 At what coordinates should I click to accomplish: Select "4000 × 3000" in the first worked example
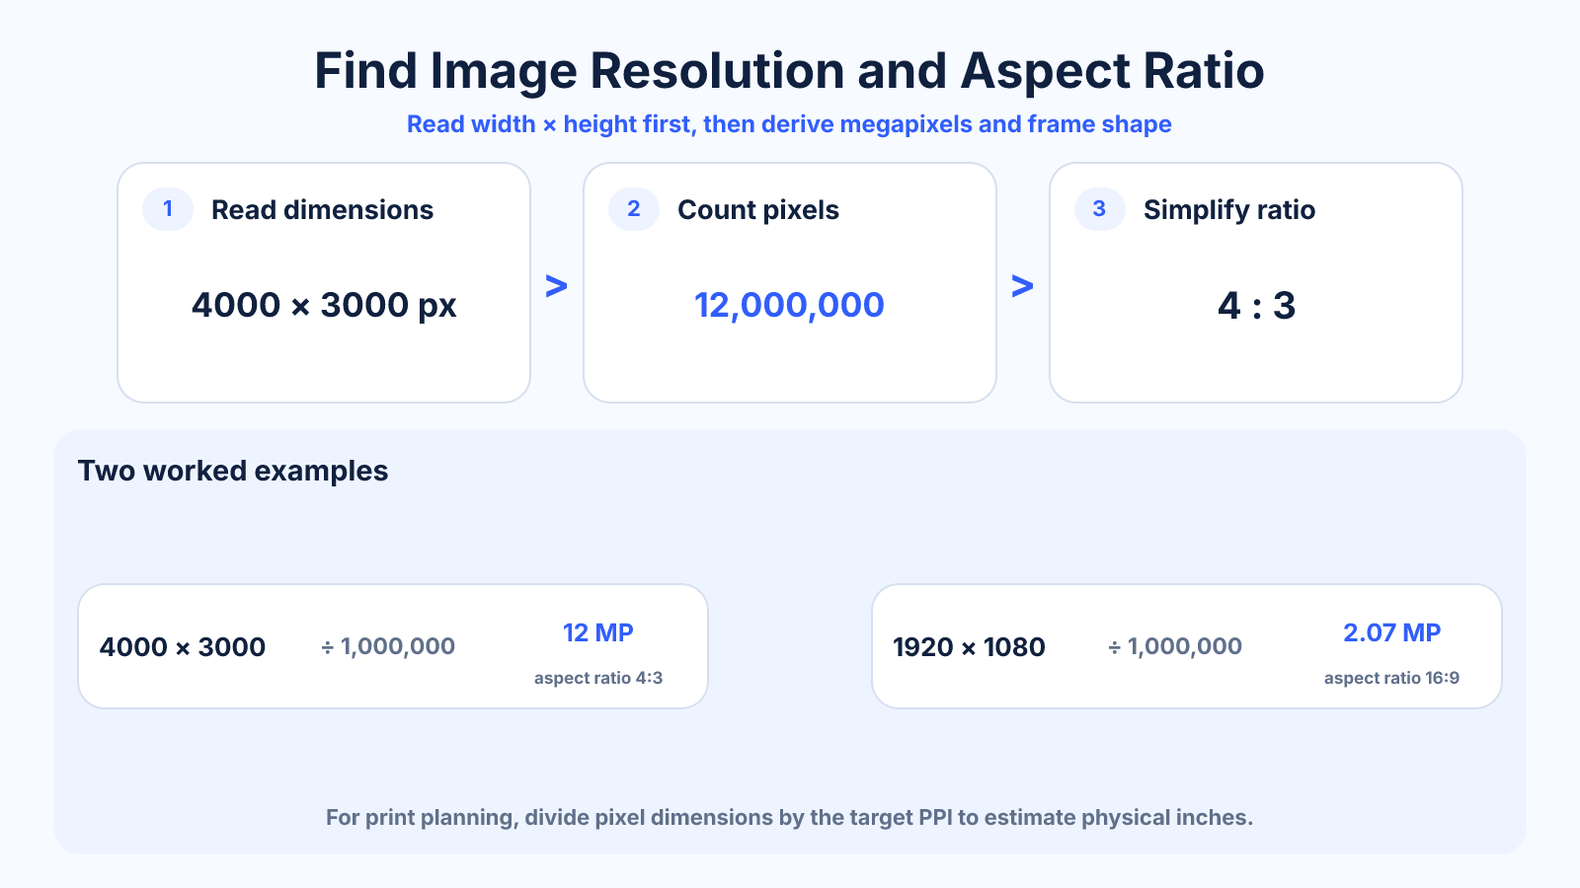183,647
